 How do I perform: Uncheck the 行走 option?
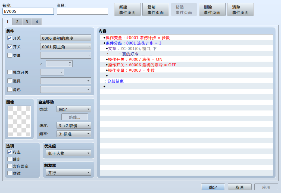pos(10,152)
